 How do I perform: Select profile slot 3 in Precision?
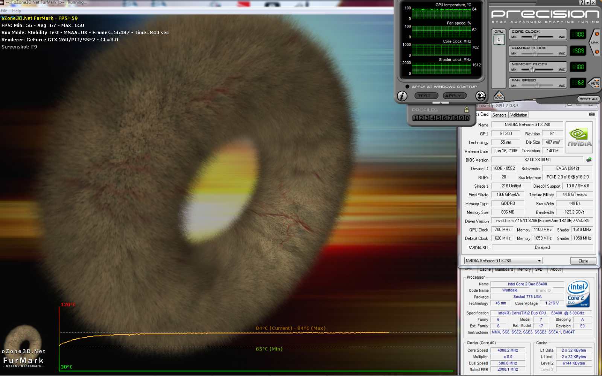click(427, 118)
